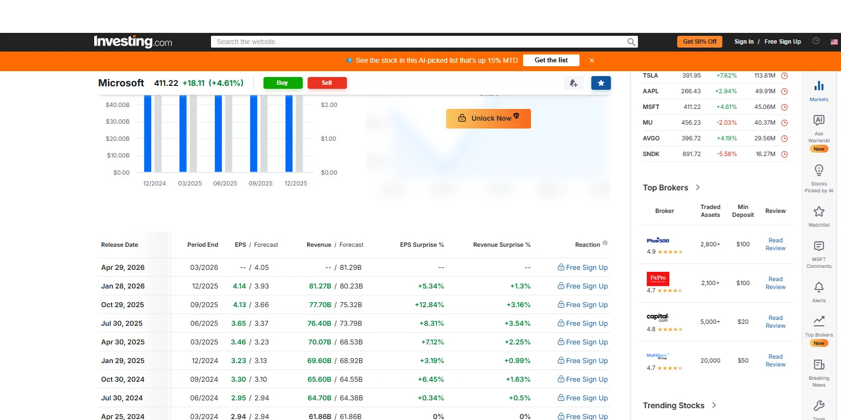
Task: Toggle Microsoft watchlist star button
Action: coord(601,83)
